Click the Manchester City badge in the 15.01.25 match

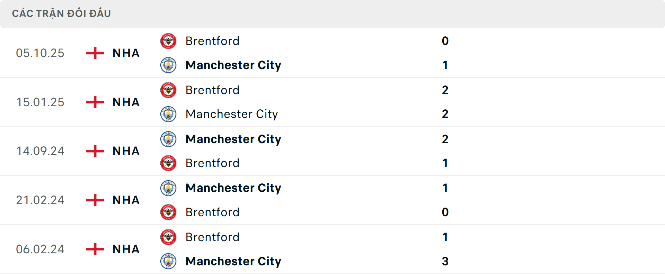(168, 114)
